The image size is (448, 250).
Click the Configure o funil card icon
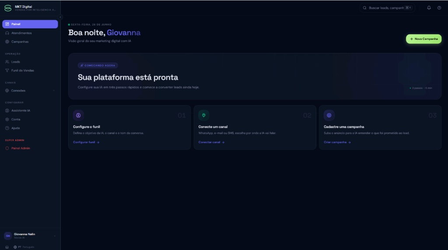[78, 115]
